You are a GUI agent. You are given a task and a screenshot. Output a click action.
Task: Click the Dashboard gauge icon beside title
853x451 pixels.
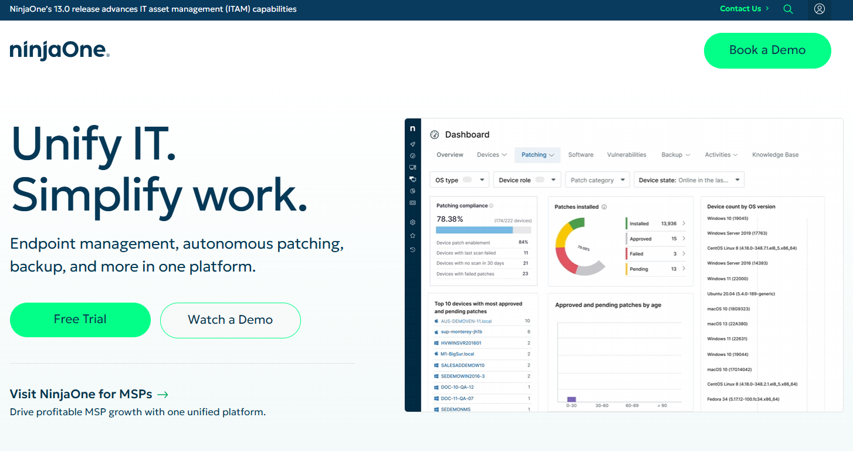click(x=435, y=135)
